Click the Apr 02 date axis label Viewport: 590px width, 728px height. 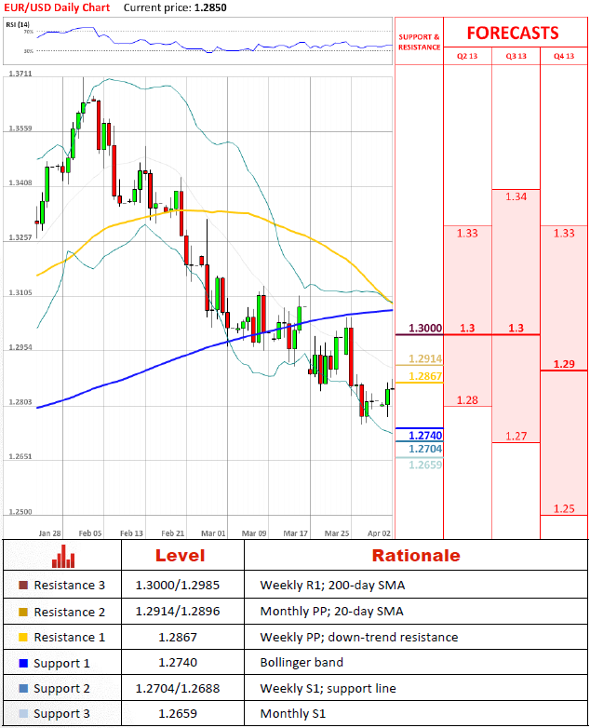[379, 533]
